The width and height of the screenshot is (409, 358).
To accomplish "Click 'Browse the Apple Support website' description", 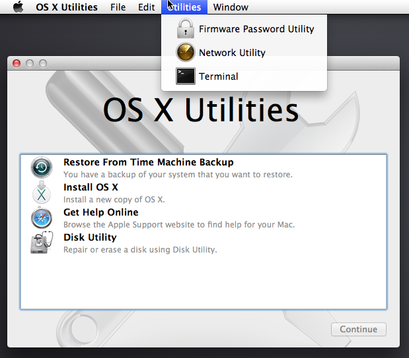I will point(179,224).
